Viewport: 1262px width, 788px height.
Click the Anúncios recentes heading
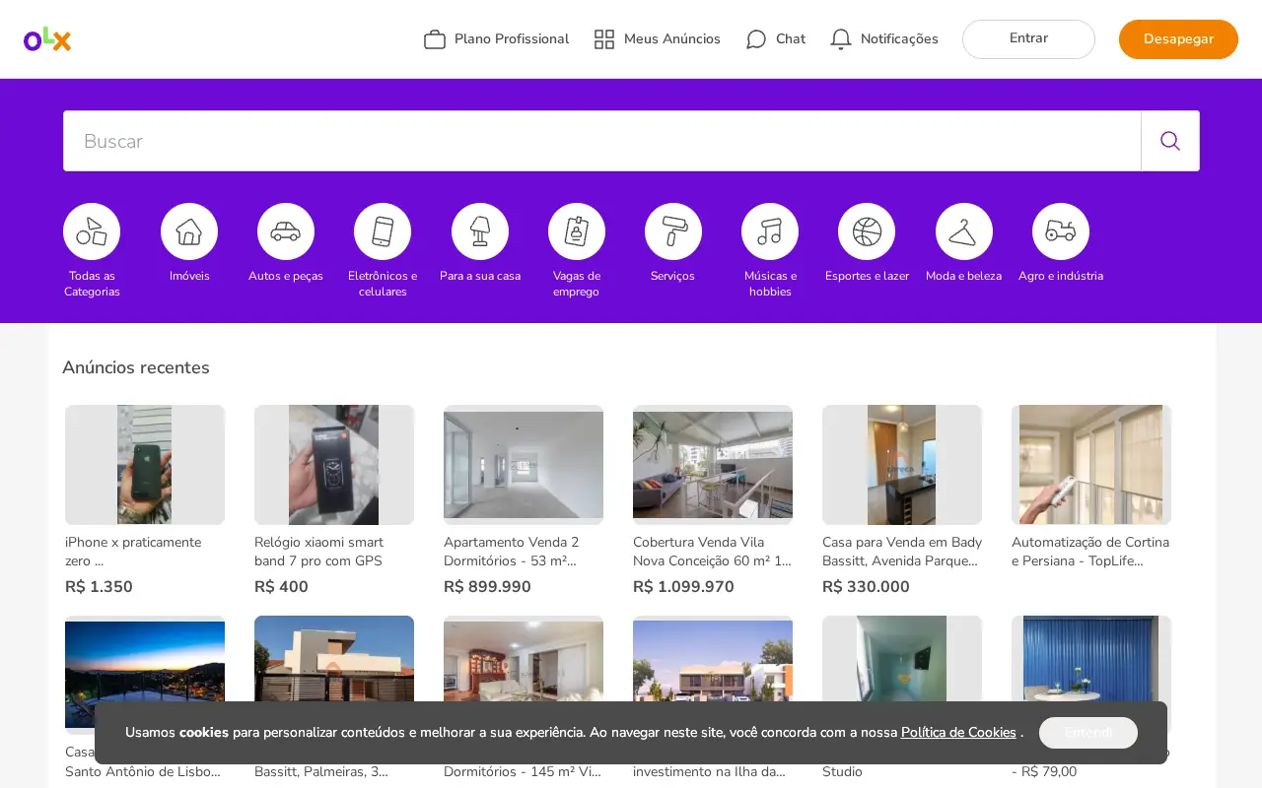click(x=136, y=367)
